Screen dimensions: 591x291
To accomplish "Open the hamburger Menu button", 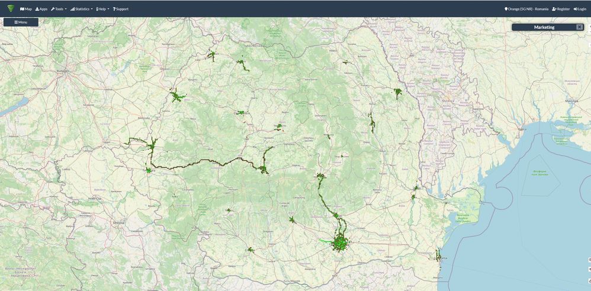I will 21,22.
